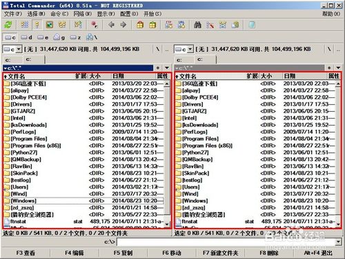This screenshot has width=345, height=259.
Task: Open the 显示 menu
Action: [x=106, y=14]
